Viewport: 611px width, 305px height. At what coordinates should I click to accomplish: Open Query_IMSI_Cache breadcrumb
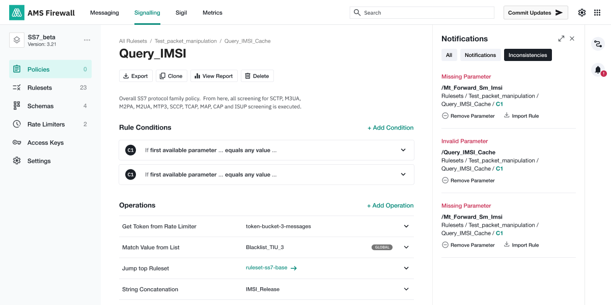pyautogui.click(x=247, y=41)
